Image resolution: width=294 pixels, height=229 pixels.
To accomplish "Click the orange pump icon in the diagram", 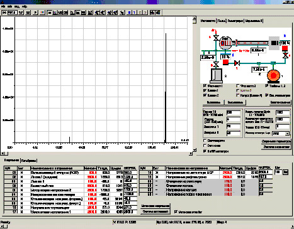I will point(273,75).
